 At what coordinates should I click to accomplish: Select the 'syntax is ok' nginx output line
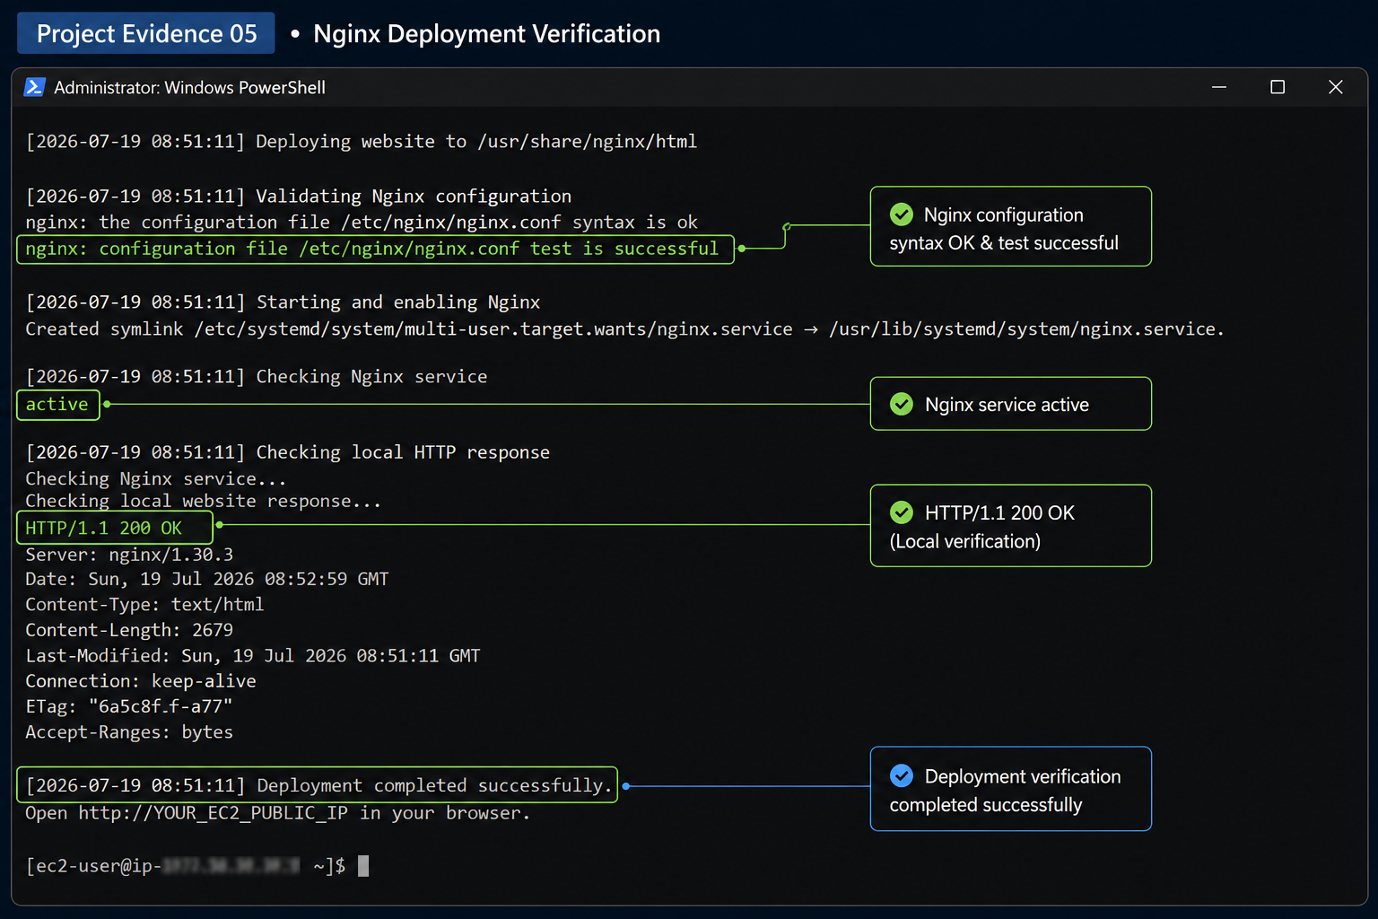(x=362, y=223)
